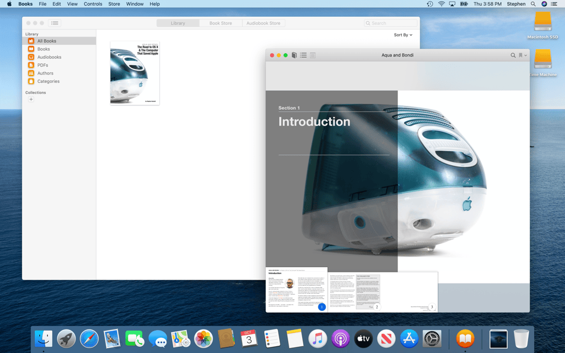Open Reminders from the Dock

pos(272,339)
